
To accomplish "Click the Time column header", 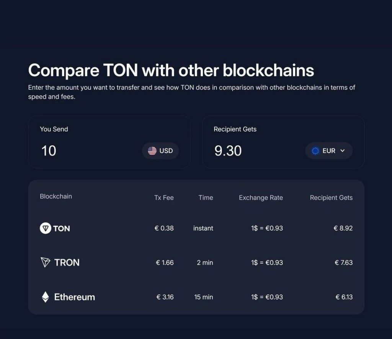I will (206, 198).
